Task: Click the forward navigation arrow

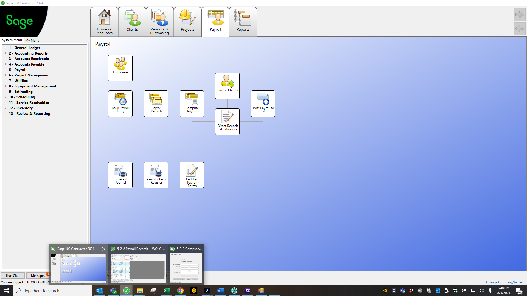Action: point(520,15)
